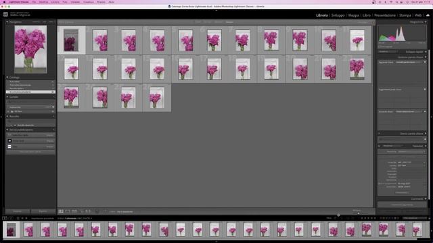Open the Mappa module tab
Viewport: 433px width, 243px height.
point(353,16)
